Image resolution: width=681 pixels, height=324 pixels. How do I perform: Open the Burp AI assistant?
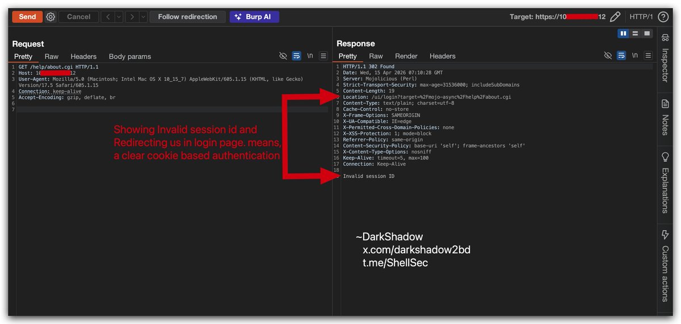[254, 16]
